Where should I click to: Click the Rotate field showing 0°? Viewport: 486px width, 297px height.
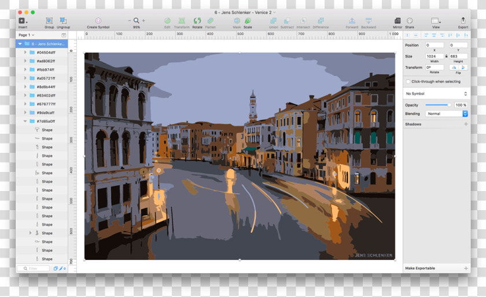pyautogui.click(x=435, y=67)
